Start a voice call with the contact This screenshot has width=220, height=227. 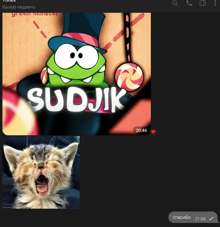click(189, 3)
